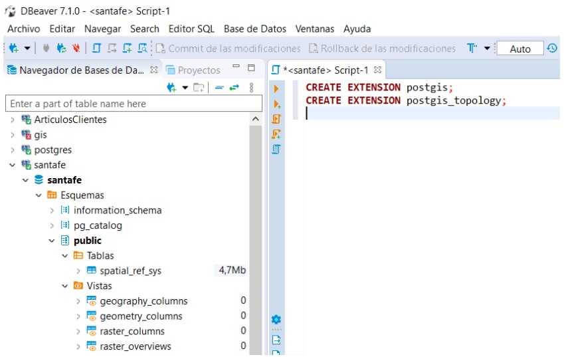The image size is (564, 357).
Task: Open the Ventanas menu
Action: (x=315, y=29)
